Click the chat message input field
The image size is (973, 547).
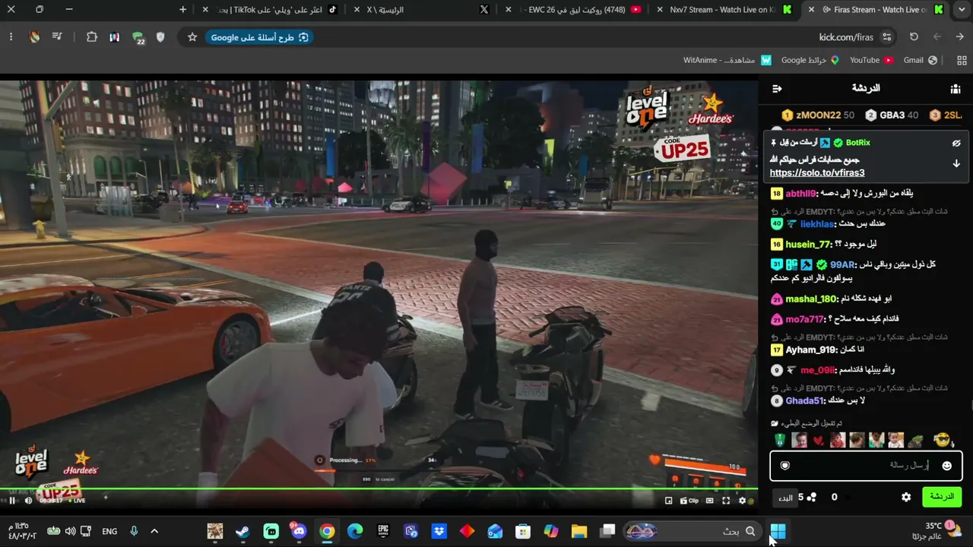point(866,466)
